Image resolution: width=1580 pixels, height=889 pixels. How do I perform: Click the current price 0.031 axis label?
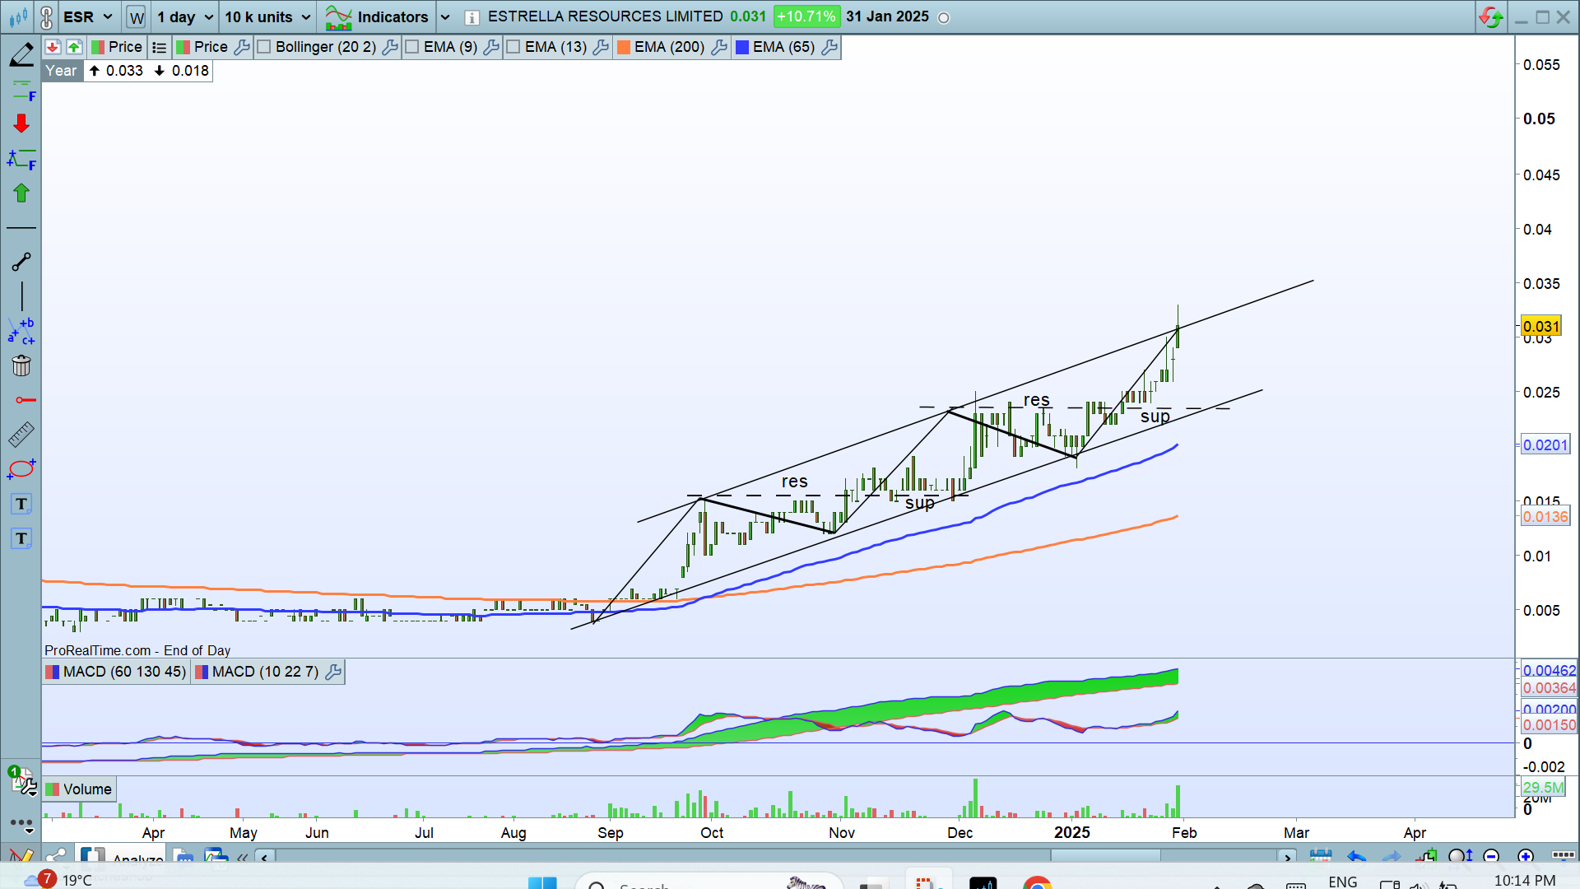pos(1540,326)
